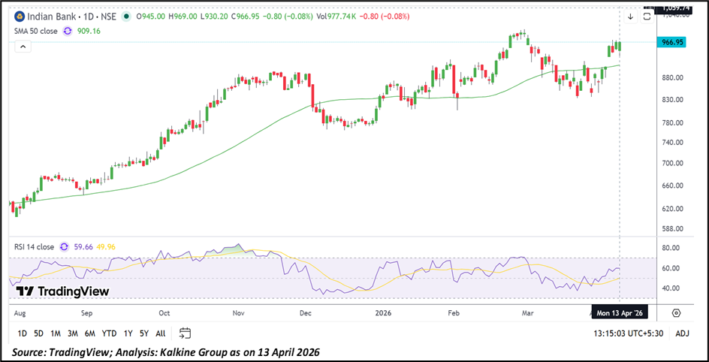
Task: Select the YTD time range
Action: (x=109, y=333)
